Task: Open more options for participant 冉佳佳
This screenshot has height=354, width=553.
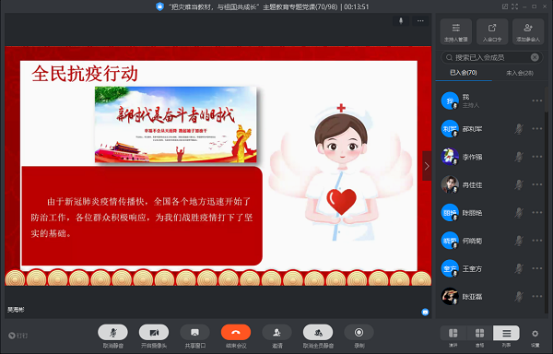Action: point(537,184)
